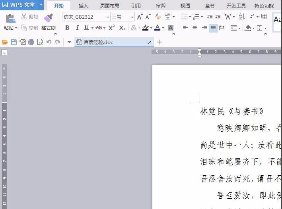
Task: Click the ruler tab-stop selector icon
Action: coord(4,52)
